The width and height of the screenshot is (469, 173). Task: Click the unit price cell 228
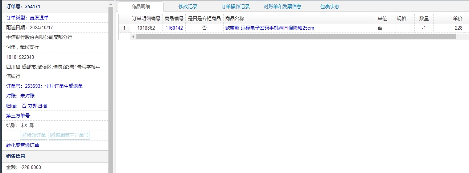coord(449,28)
